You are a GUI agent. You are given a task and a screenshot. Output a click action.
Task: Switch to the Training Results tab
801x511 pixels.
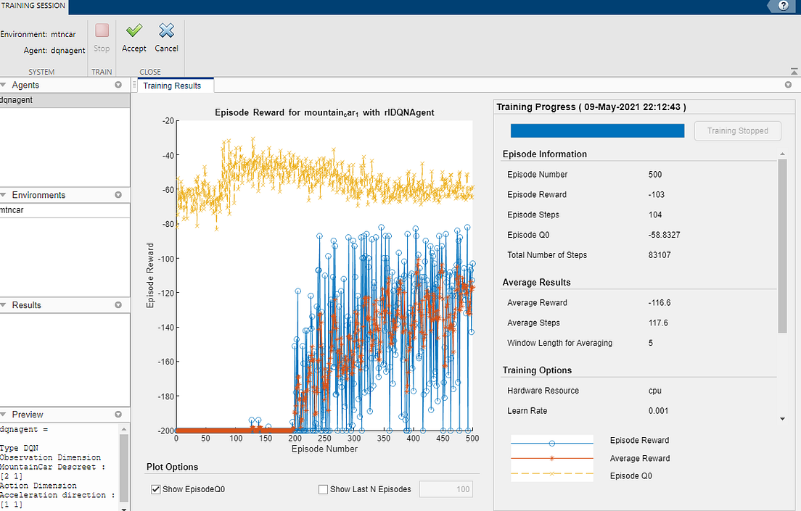coord(174,85)
